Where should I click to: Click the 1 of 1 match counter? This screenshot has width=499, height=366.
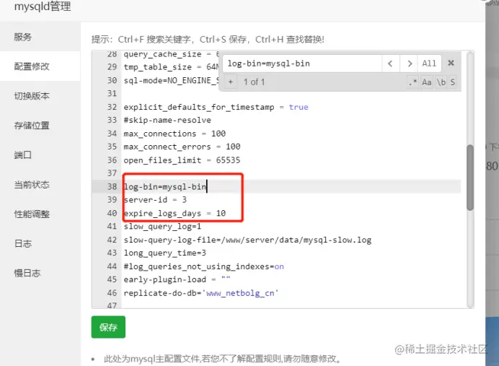point(254,82)
